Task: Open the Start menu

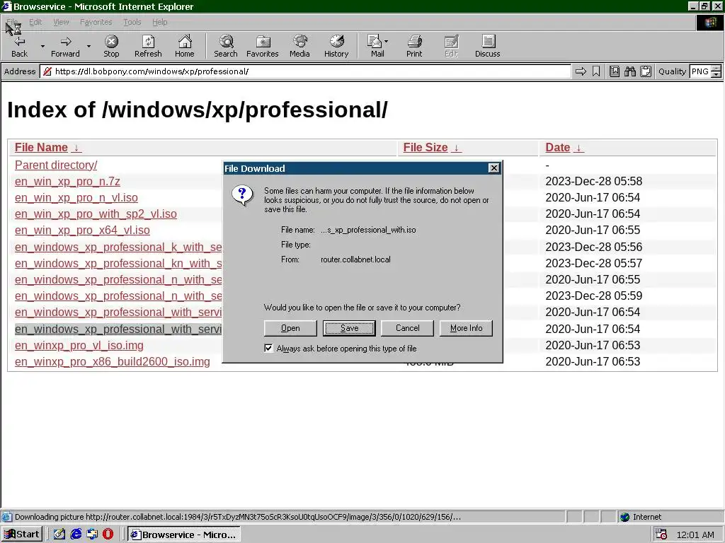Action: [x=22, y=535]
